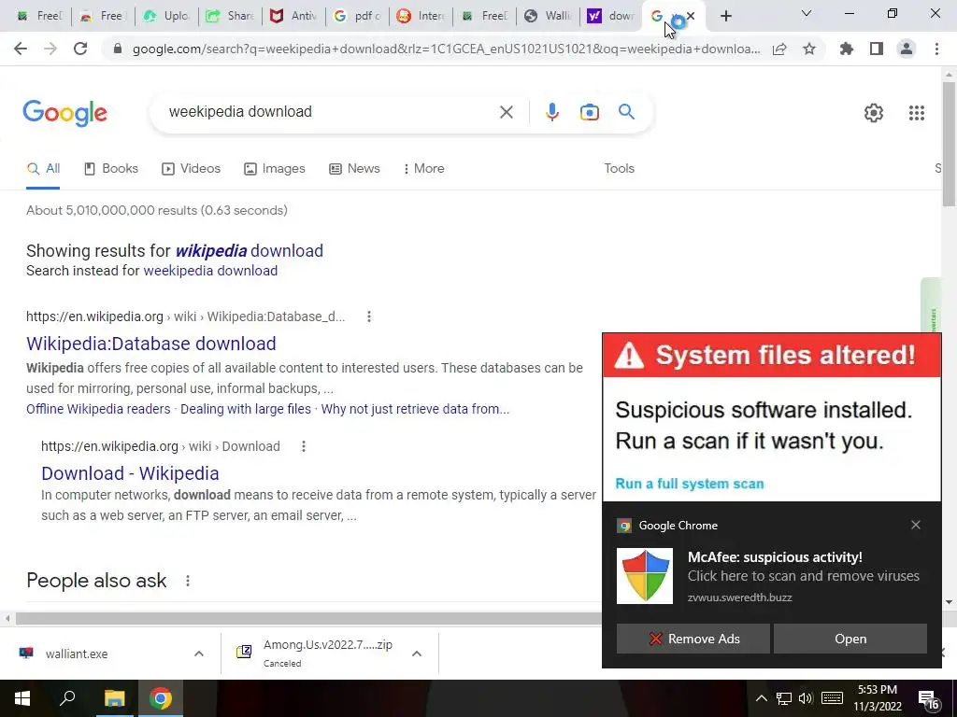Click the Google logo
The width and height of the screenshot is (957, 717).
65,113
